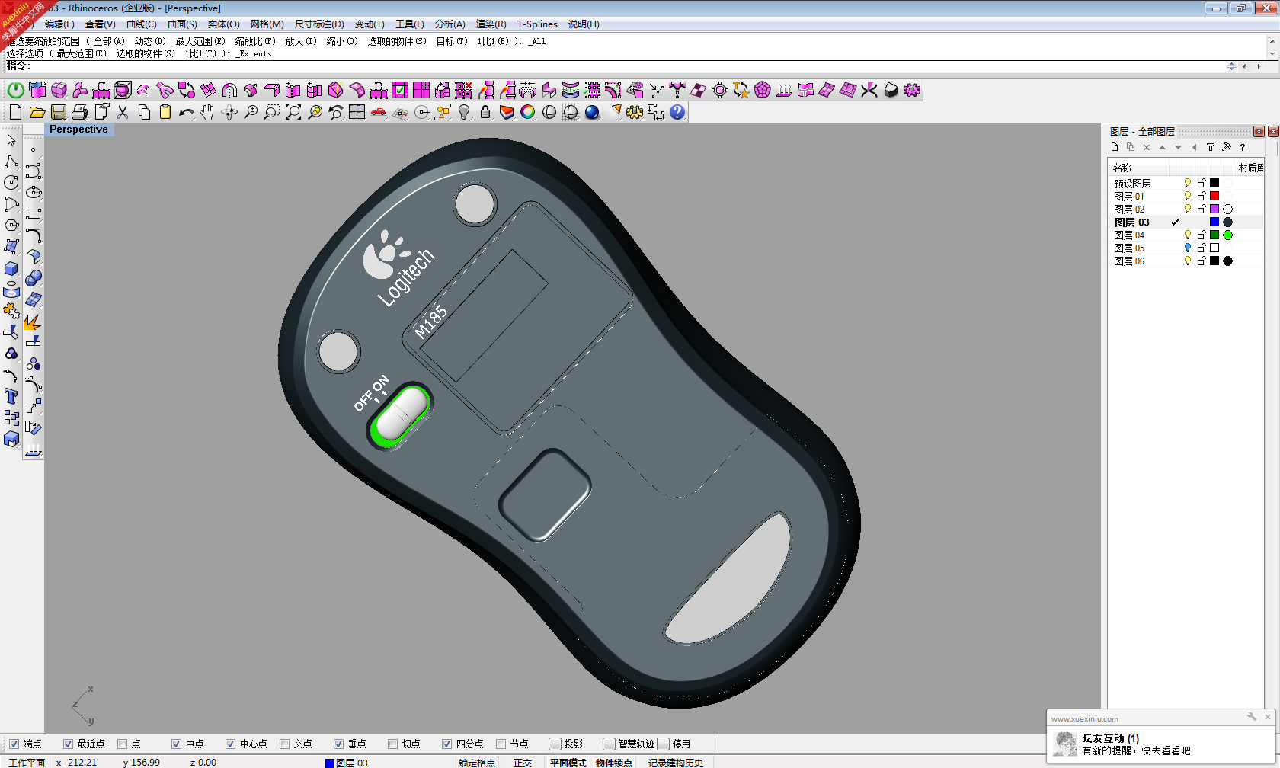
Task: Toggle 正交 mode in the status bar
Action: (523, 763)
